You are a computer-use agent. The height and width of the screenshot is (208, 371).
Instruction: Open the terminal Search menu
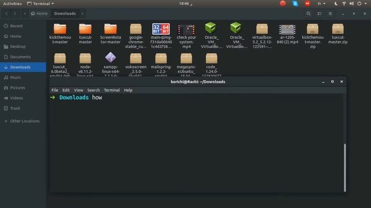tap(93, 90)
